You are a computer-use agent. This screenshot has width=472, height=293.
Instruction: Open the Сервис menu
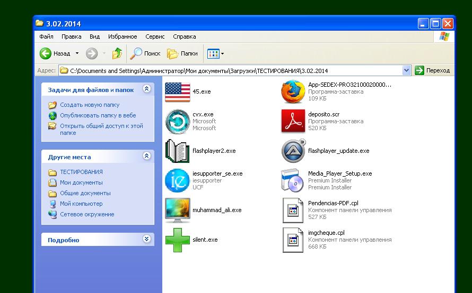click(155, 37)
